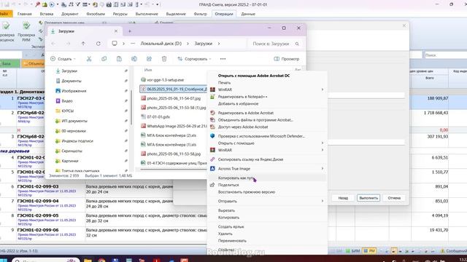
Task: Choose Добавить в избранное
Action: point(238,103)
